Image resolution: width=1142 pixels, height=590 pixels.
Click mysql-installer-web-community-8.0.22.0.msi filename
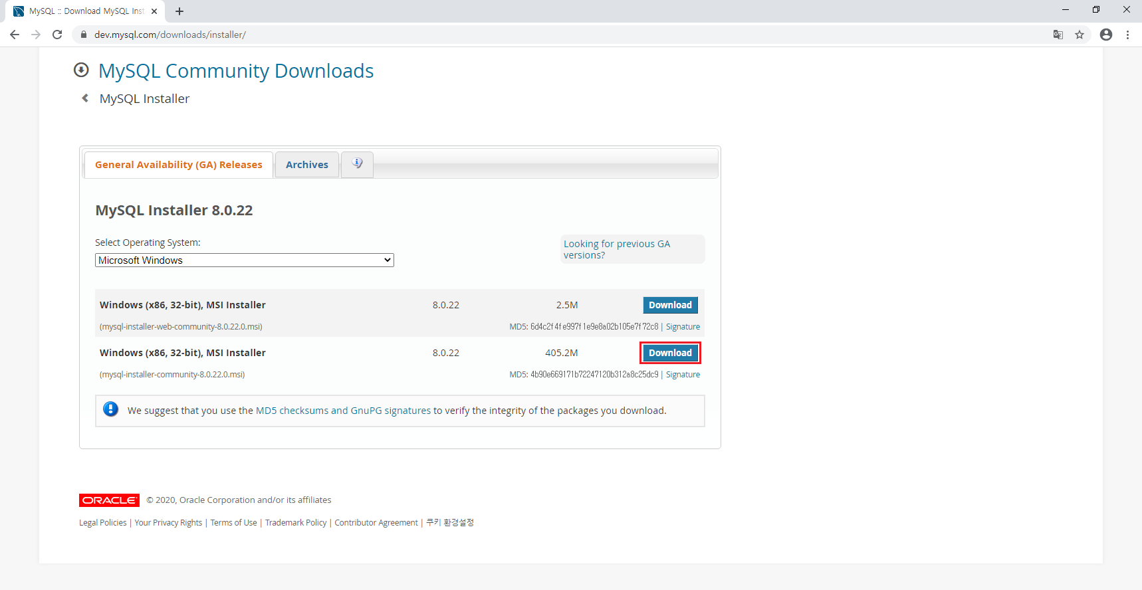pyautogui.click(x=181, y=327)
